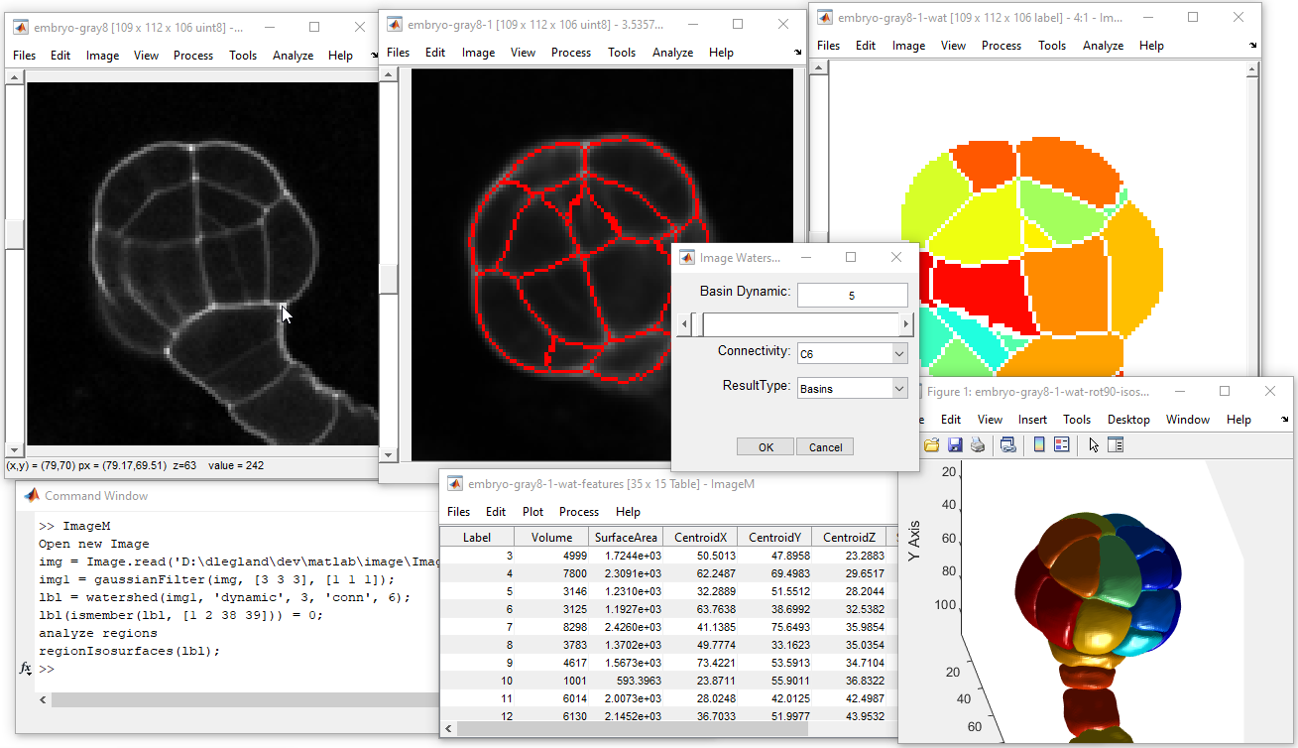
Task: Click the Open File icon in Figure toolbar
Action: point(932,445)
